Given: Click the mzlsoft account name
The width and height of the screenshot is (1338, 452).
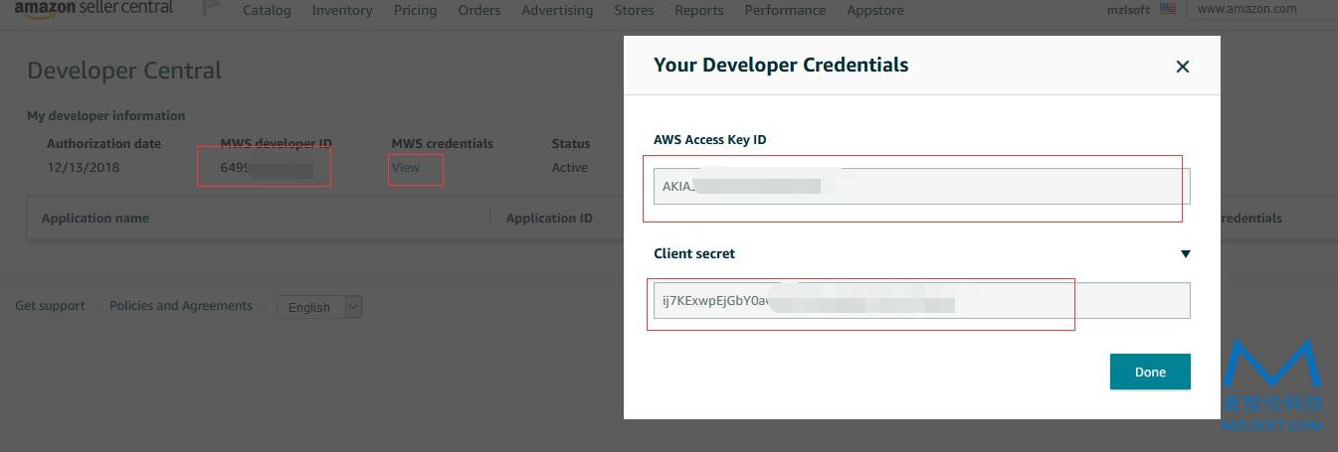Looking at the screenshot, I should tap(1130, 9).
